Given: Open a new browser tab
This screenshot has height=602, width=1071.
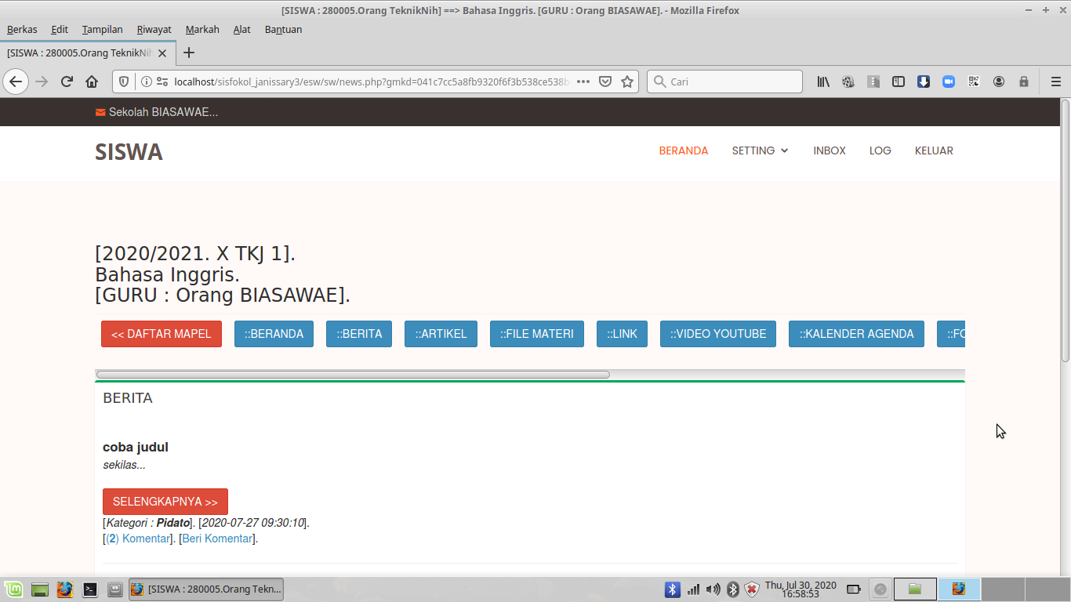Looking at the screenshot, I should pyautogui.click(x=188, y=53).
